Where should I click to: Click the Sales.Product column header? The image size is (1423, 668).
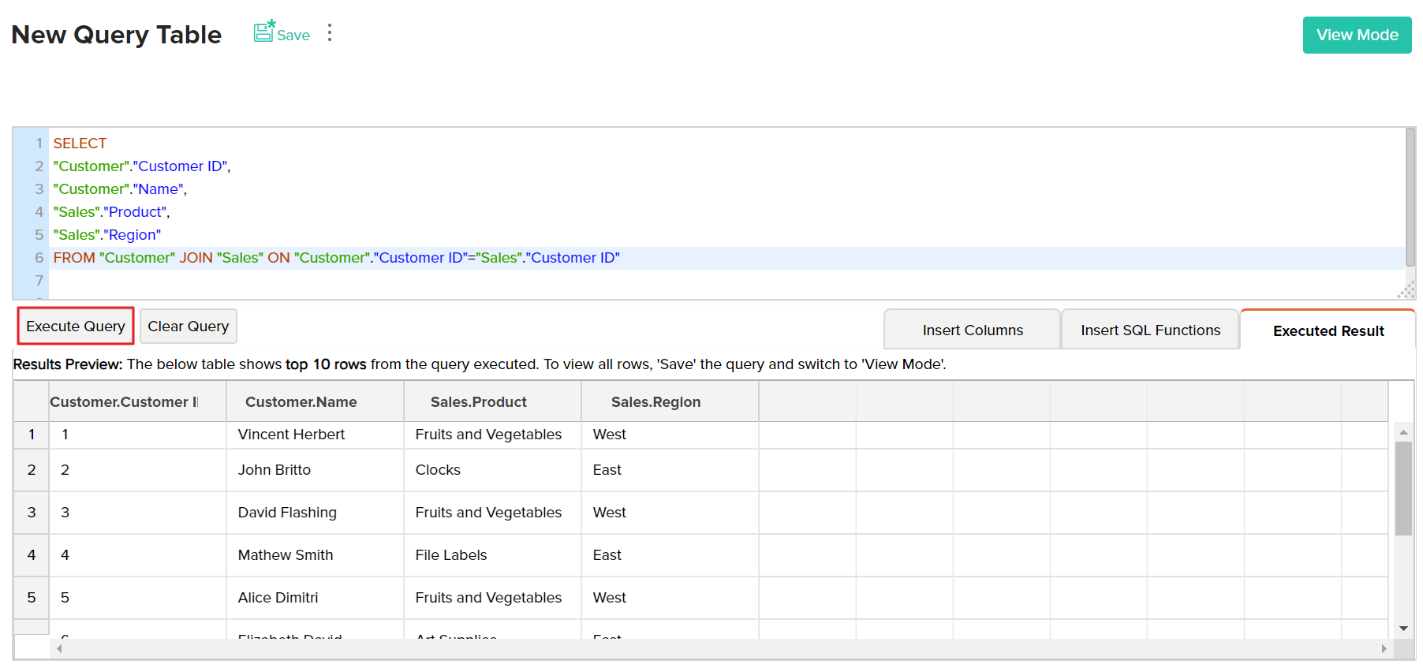pyautogui.click(x=478, y=402)
